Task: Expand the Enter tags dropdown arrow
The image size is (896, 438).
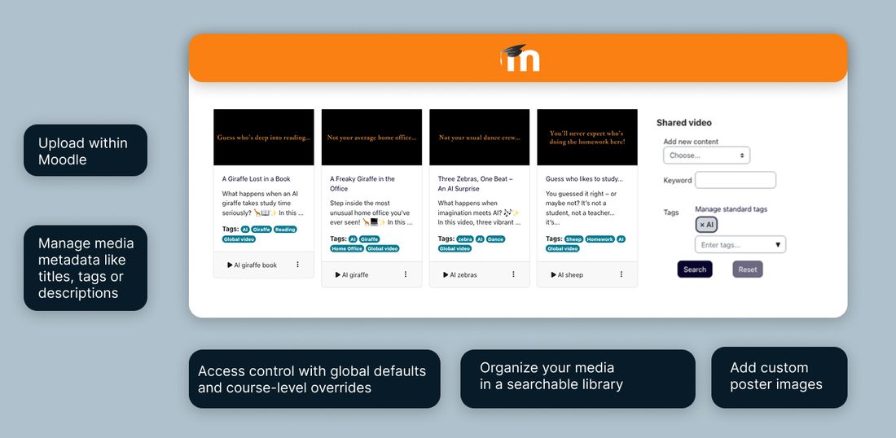Action: pos(778,245)
